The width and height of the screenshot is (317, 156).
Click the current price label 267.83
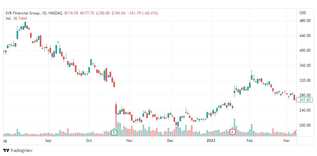(305, 100)
